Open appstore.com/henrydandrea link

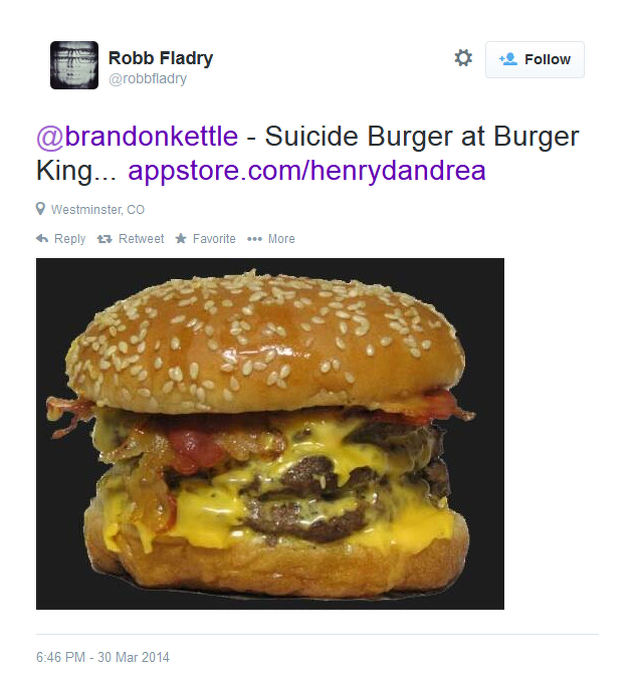coord(307,171)
